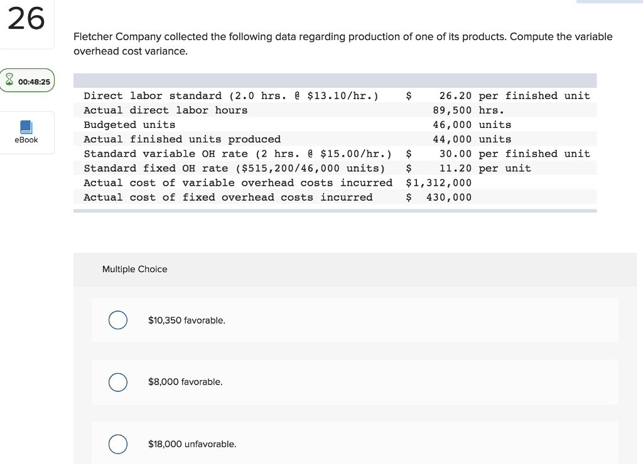Click the Standard fixed OH rate row
This screenshot has width=643, height=466.
[234, 168]
